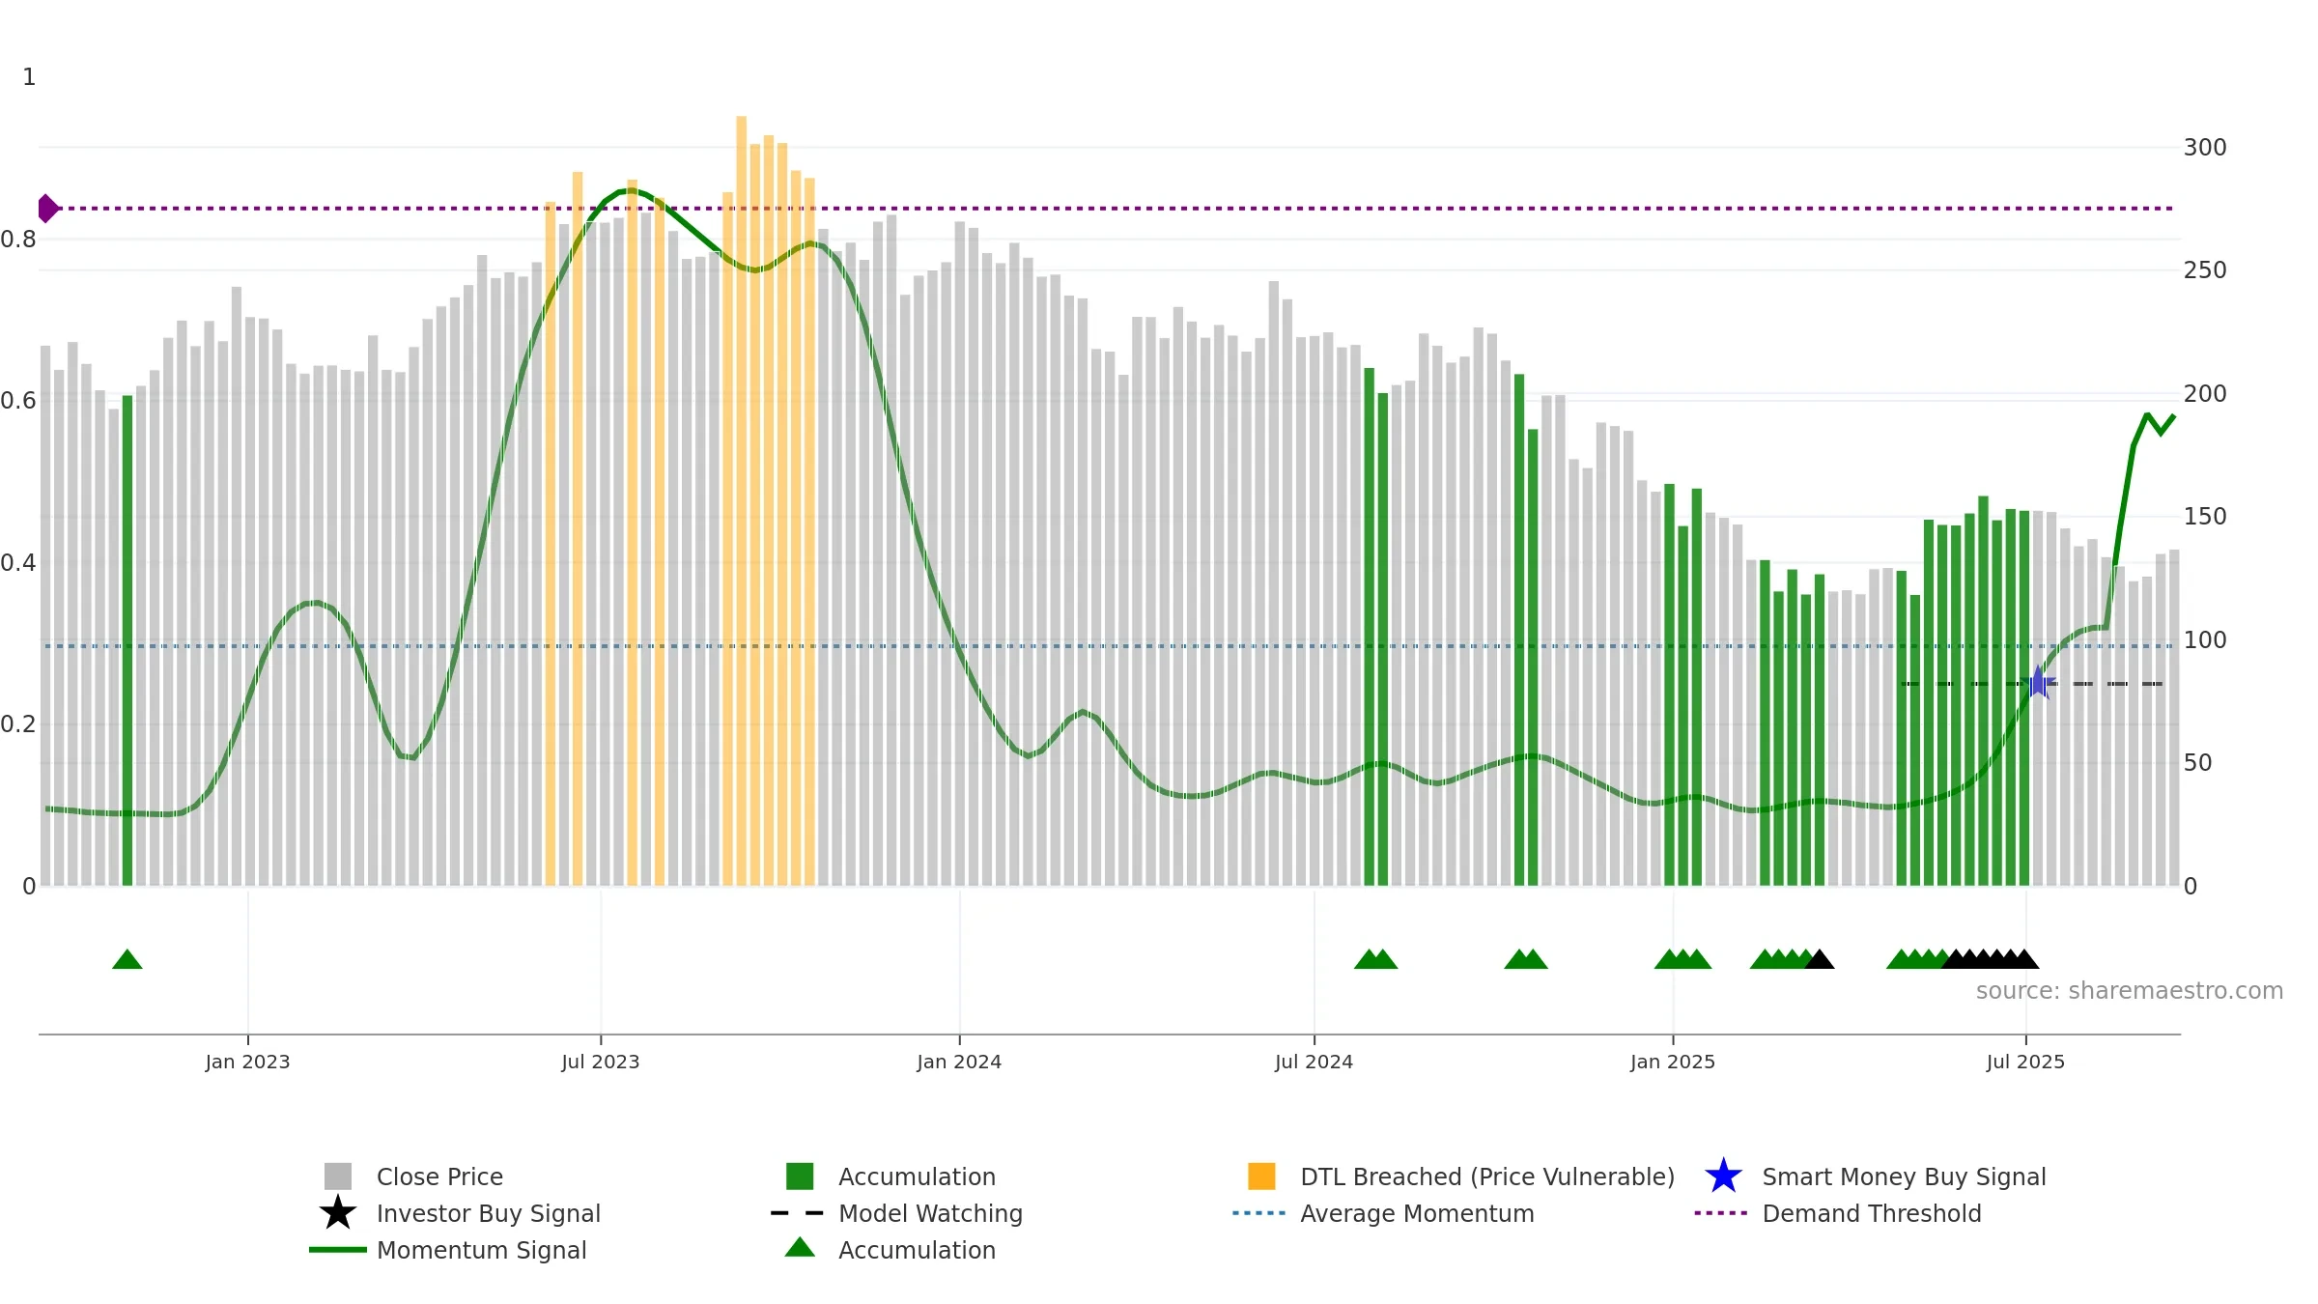Toggle the Close Price legend entry
The width and height of the screenshot is (2318, 1304).
(x=413, y=1176)
